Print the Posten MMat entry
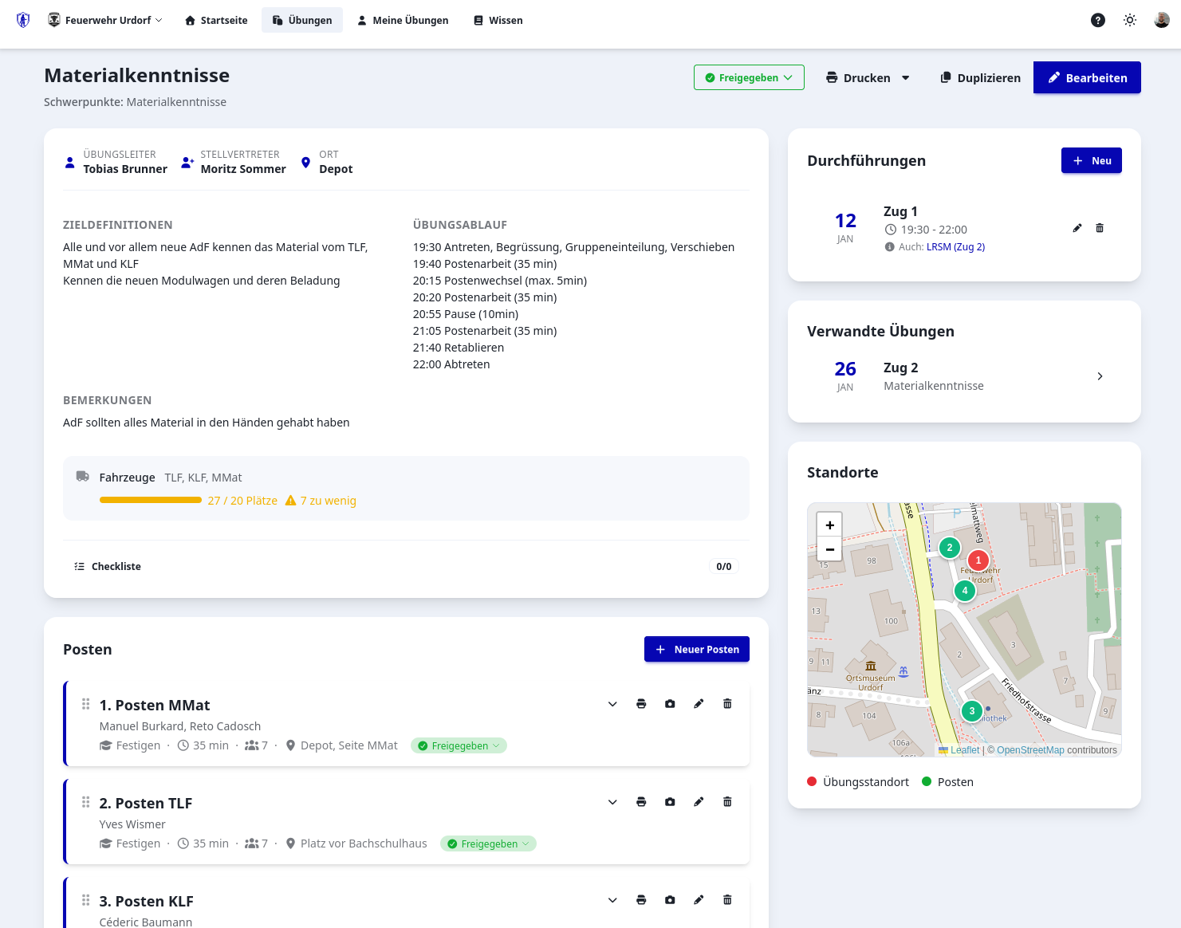1181x928 pixels. click(x=641, y=704)
